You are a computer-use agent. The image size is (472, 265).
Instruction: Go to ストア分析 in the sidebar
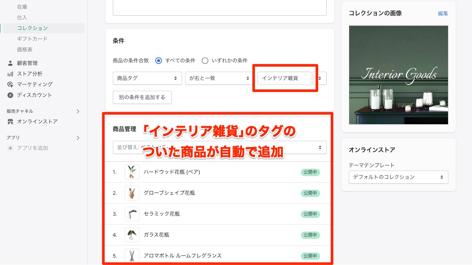30,74
